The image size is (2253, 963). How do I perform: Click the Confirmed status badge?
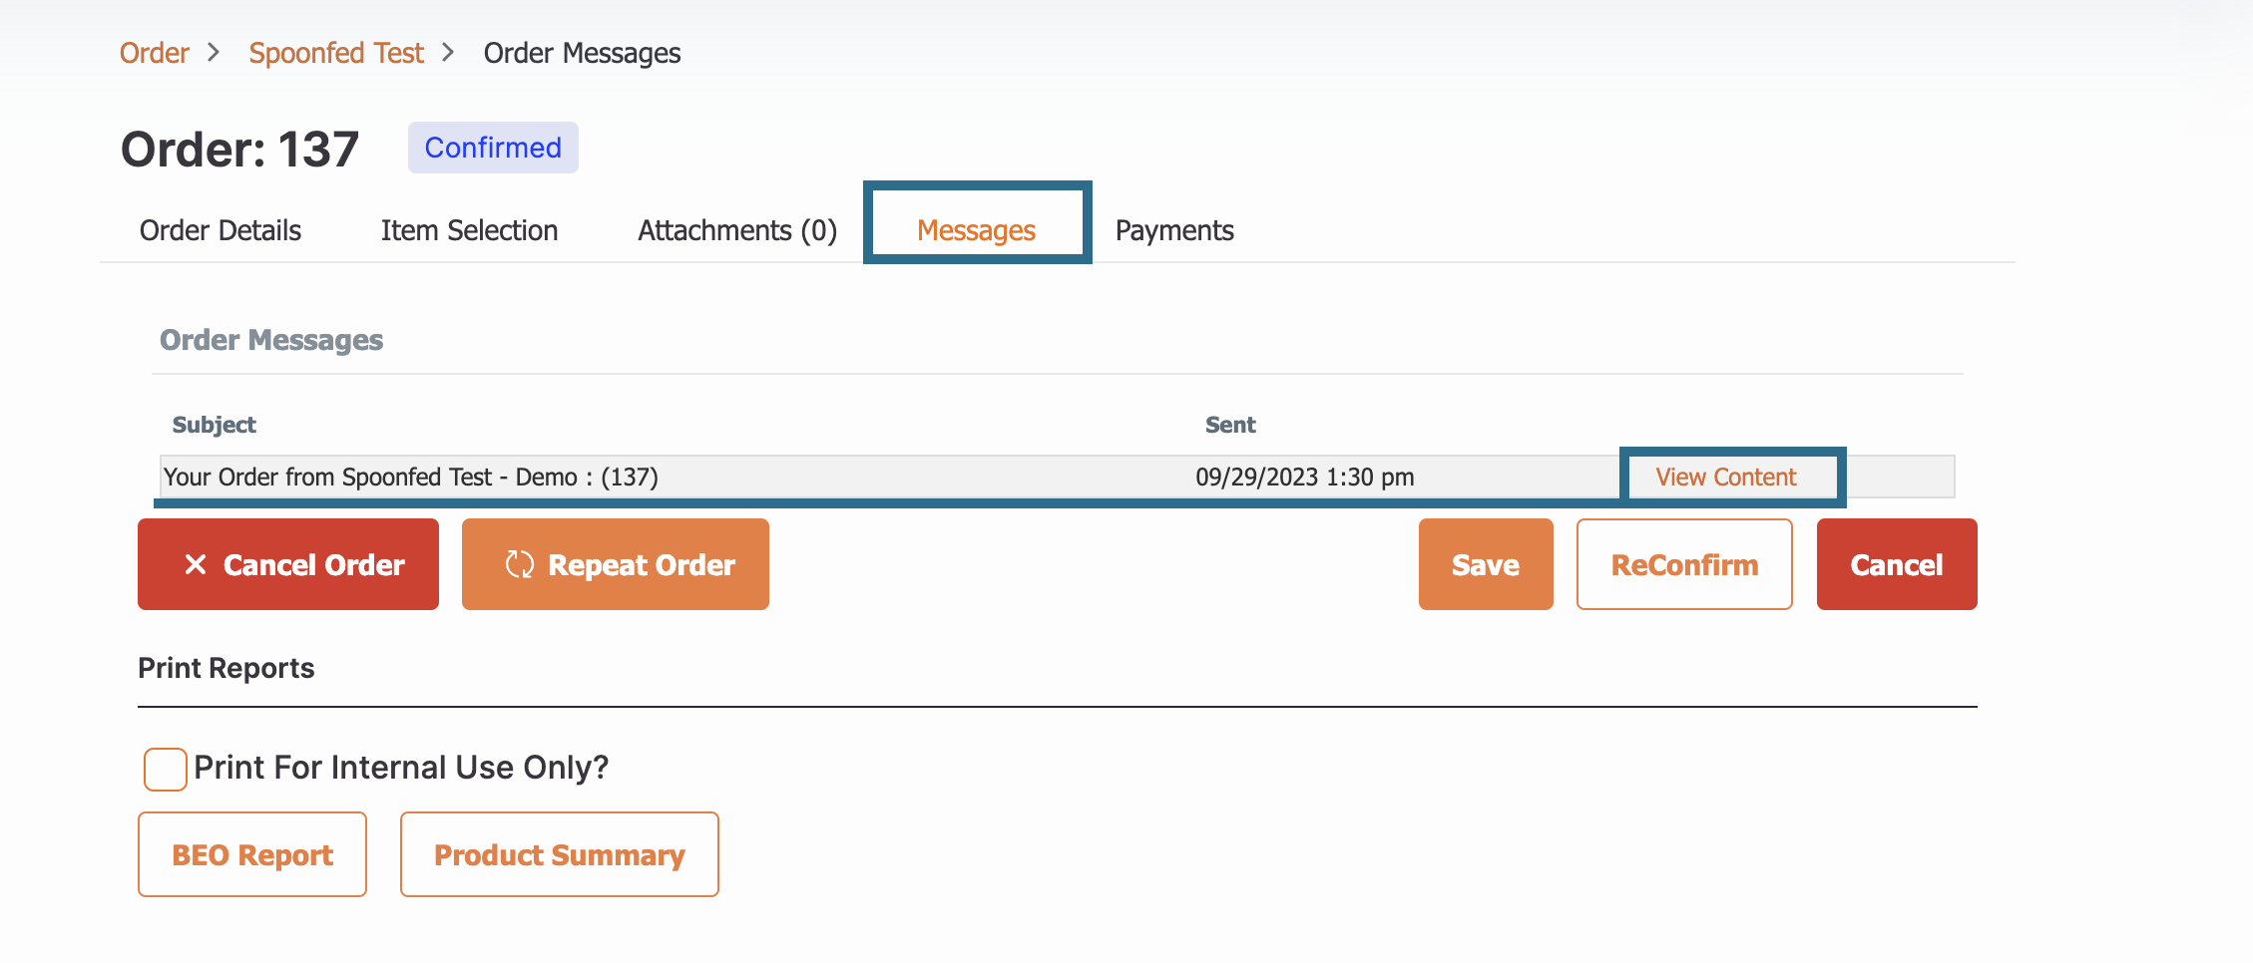pos(493,148)
